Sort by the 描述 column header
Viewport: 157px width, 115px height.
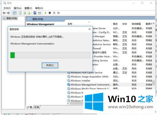(115, 24)
